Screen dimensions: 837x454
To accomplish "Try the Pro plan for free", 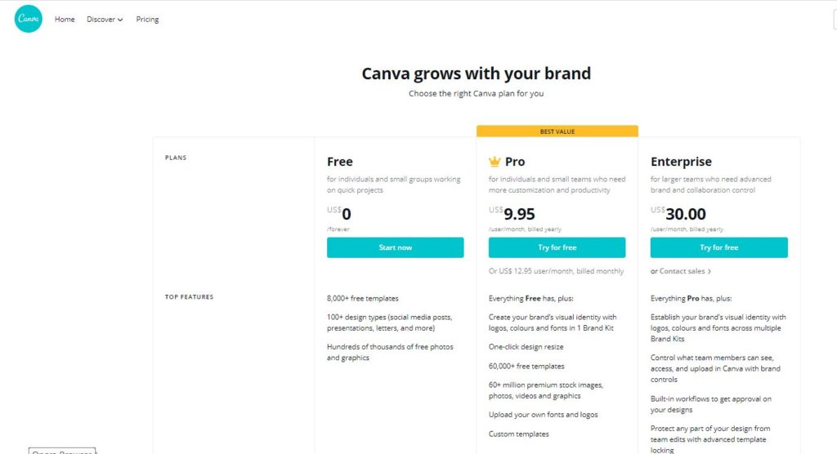I will click(x=557, y=247).
